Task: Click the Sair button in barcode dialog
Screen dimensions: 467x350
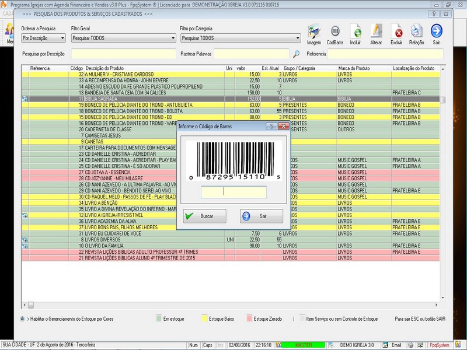Action: click(261, 216)
